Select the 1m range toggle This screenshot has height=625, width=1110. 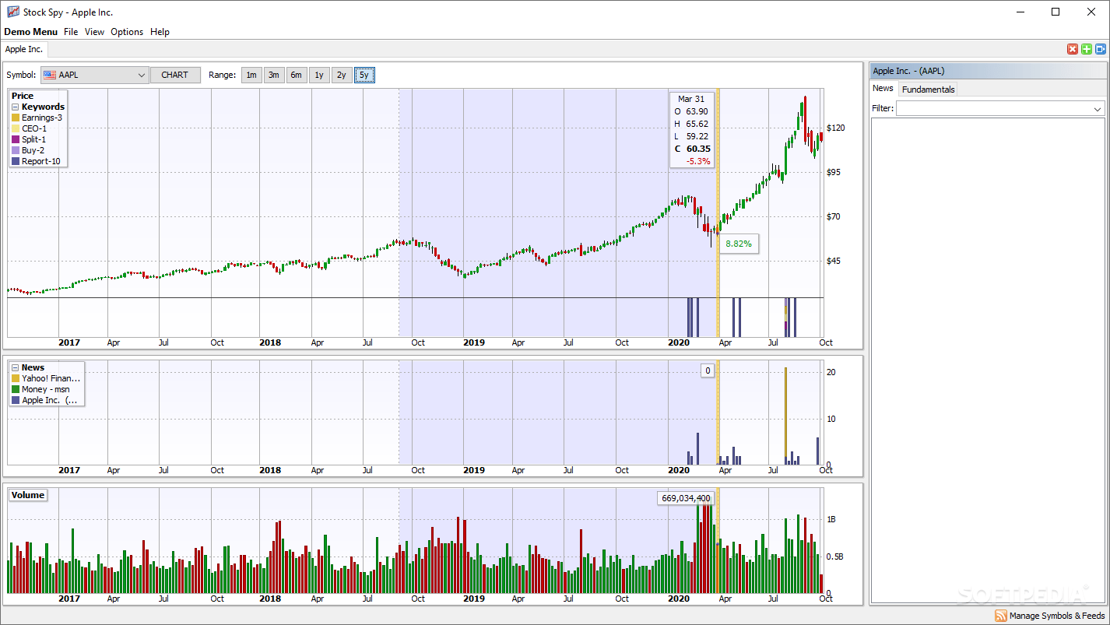[251, 75]
